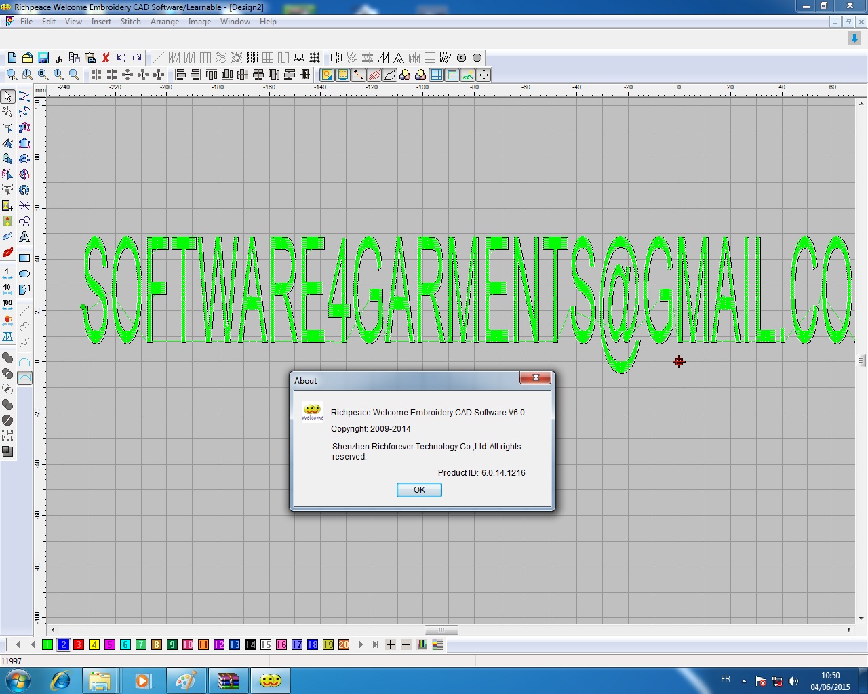
Task: Paste from clipboard icon
Action: [90, 58]
